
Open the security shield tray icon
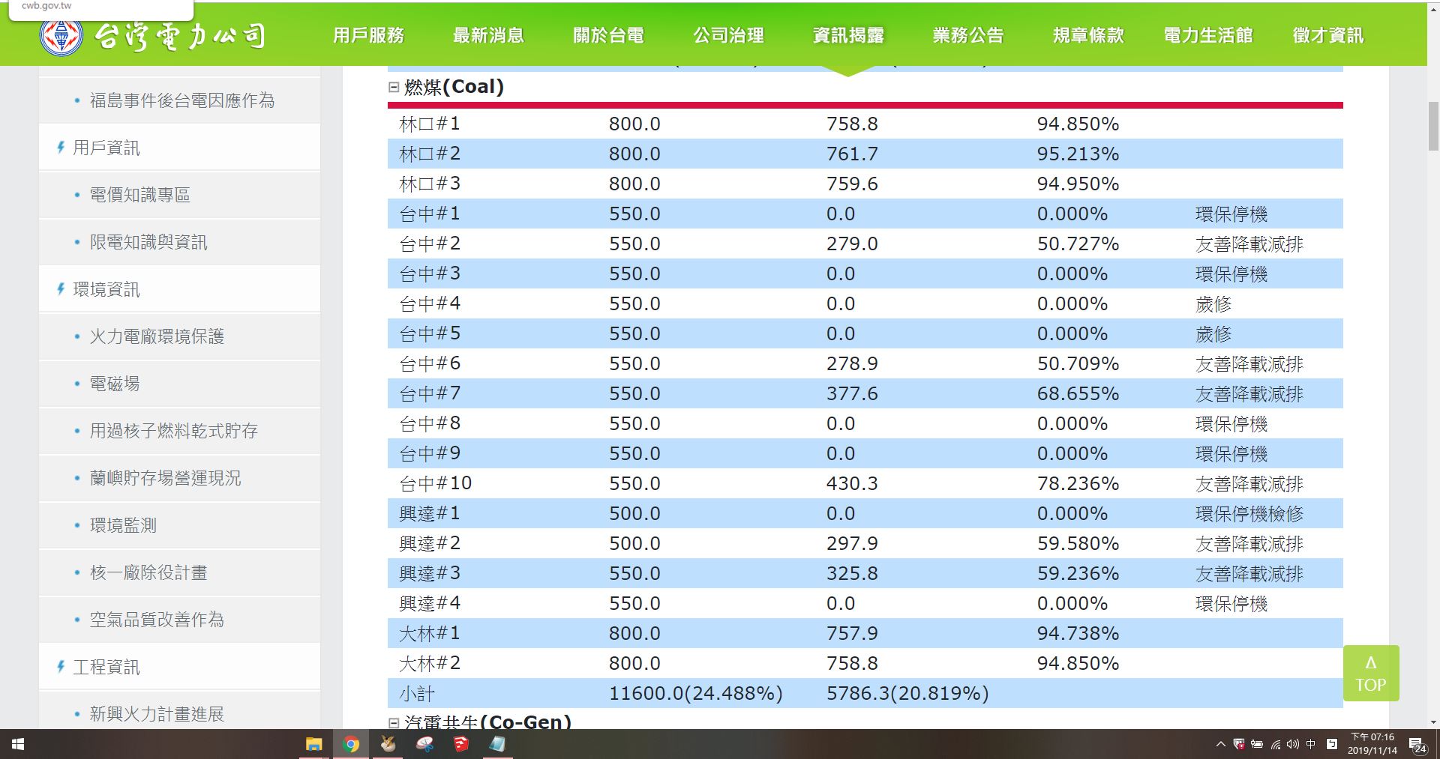[x=1239, y=744]
